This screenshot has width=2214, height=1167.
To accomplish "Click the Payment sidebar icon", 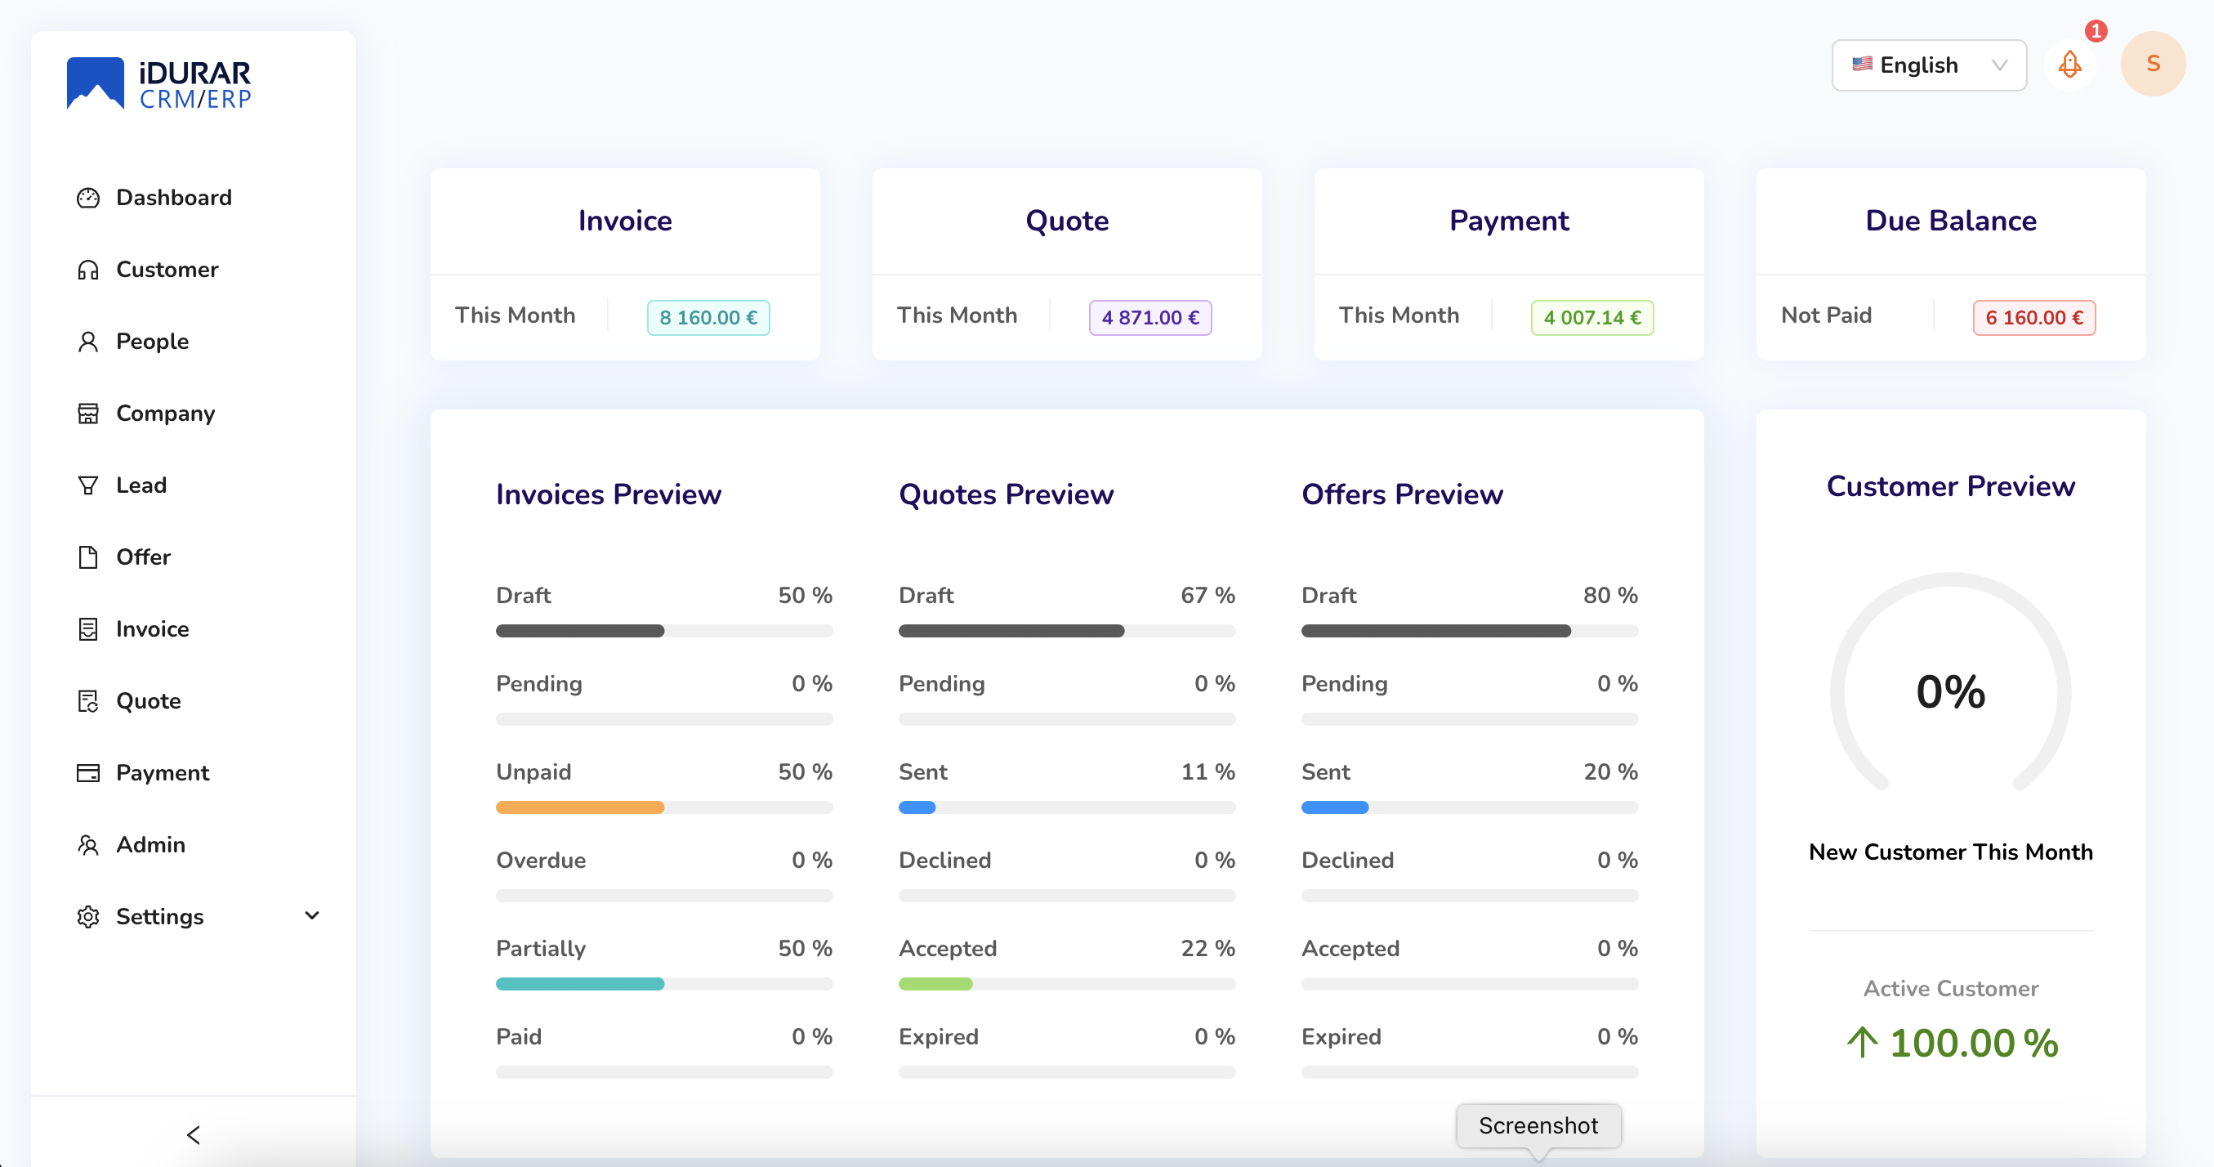I will point(87,773).
